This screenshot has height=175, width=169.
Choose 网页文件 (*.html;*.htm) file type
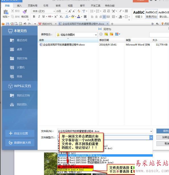tap(75, 170)
